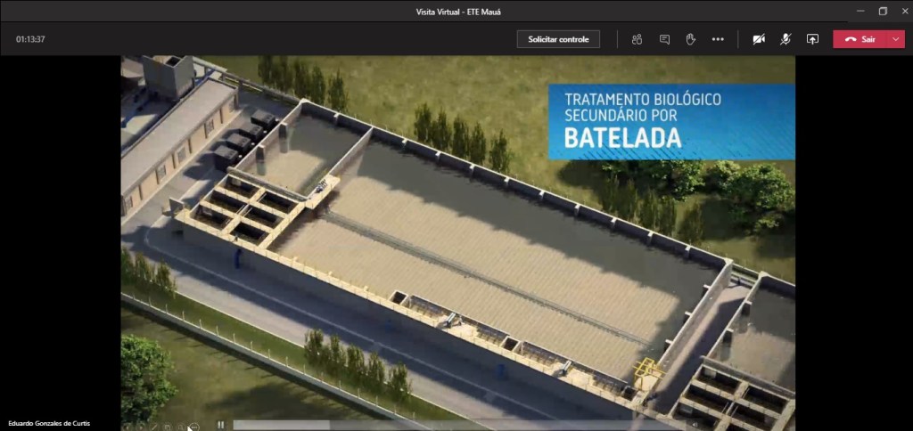This screenshot has height=431, width=913.
Task: Open the presentation more options icon
Action: (x=193, y=427)
